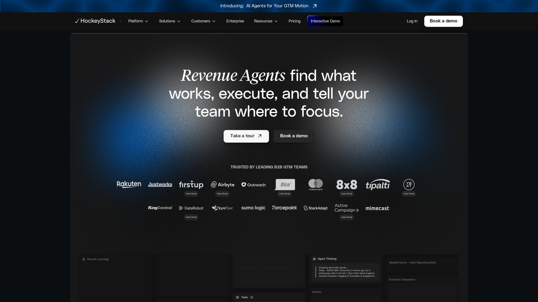Viewport: 538px width, 302px height.
Task: Select Enterprise in the navigation bar
Action: (235, 21)
